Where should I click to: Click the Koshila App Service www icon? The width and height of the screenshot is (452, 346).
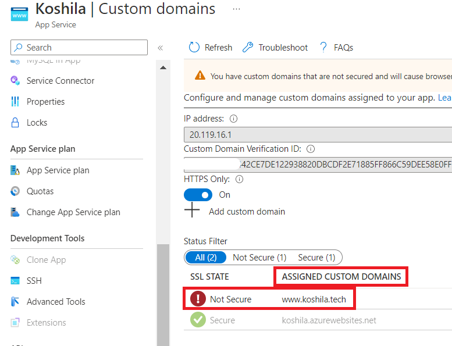point(19,14)
